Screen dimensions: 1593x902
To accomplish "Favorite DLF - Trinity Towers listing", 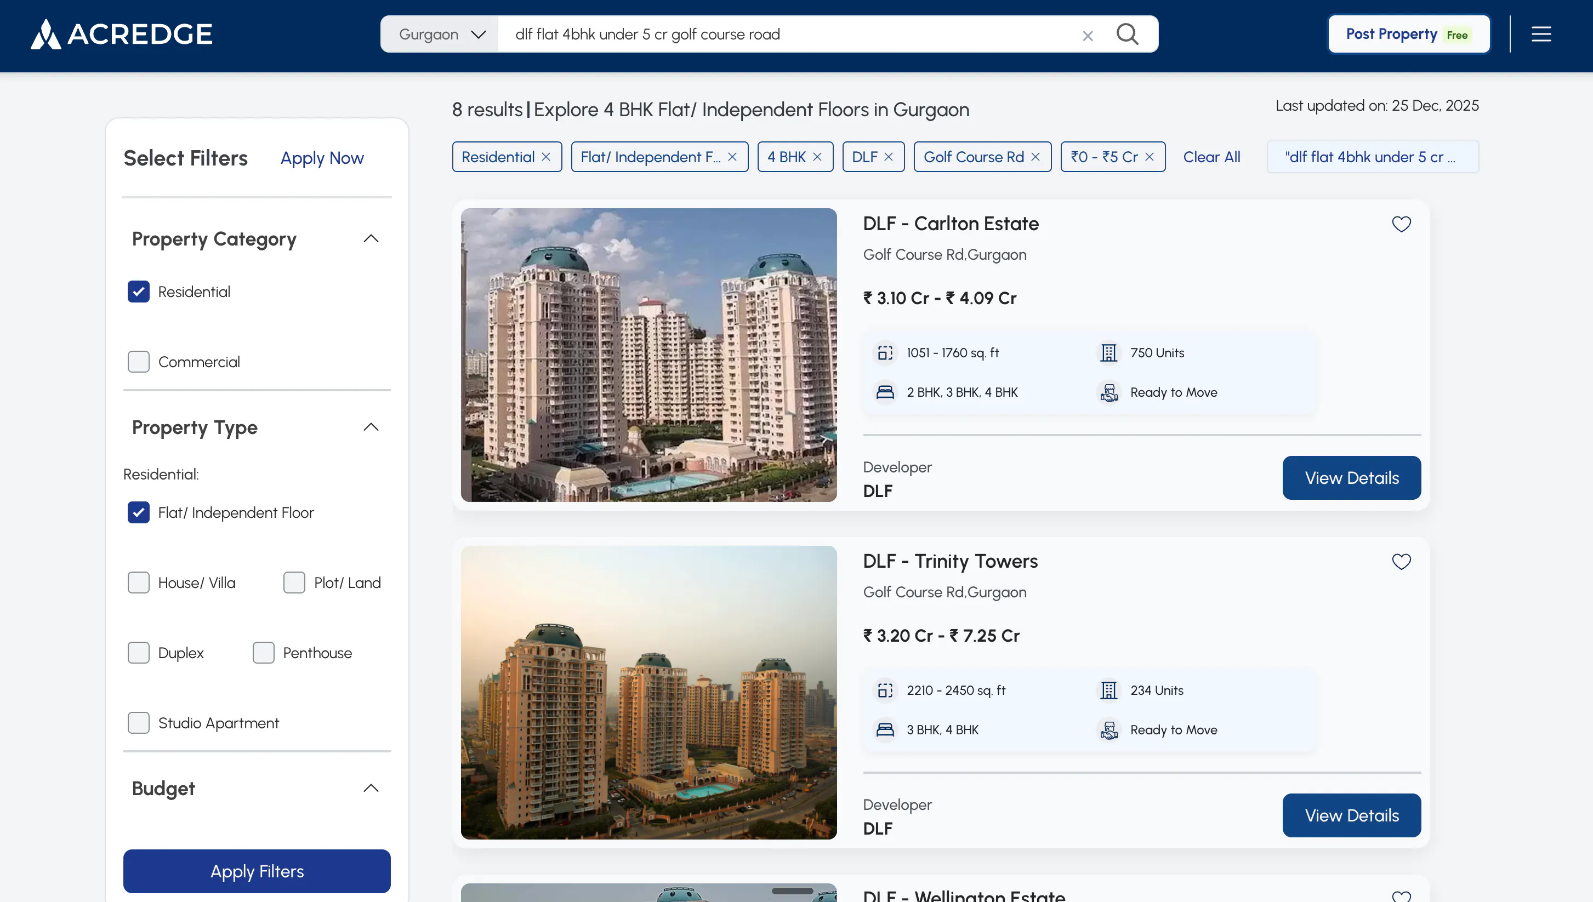I will [1401, 561].
